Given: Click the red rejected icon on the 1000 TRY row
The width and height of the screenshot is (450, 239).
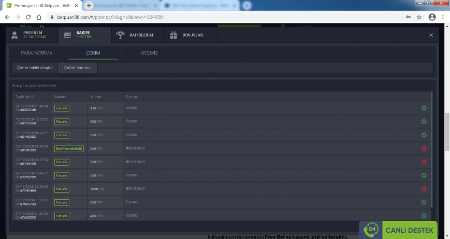Looking at the screenshot, I should point(424,189).
